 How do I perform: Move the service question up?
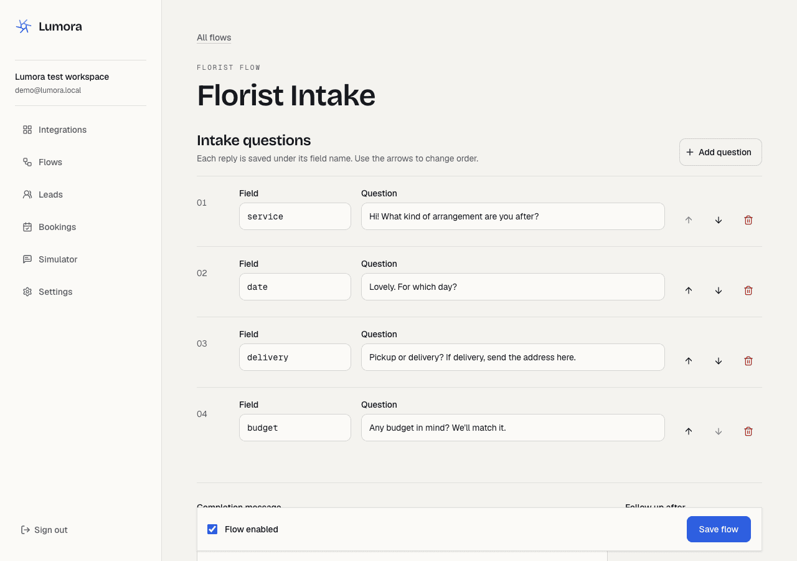[689, 220]
